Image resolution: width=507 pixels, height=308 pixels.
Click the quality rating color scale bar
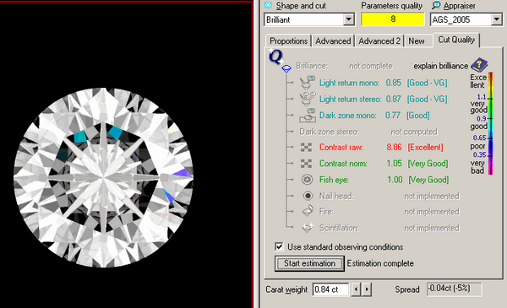pos(490,124)
